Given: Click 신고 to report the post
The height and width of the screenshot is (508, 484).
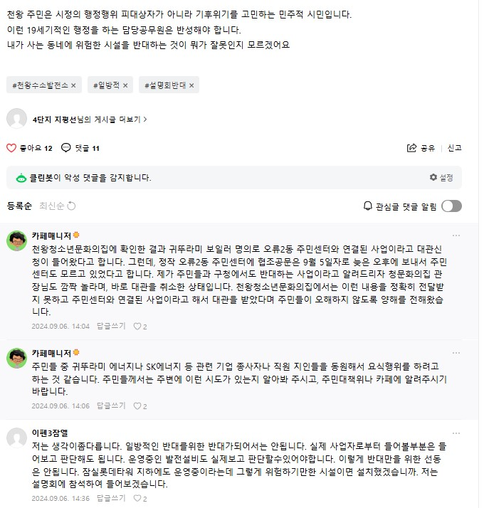Looking at the screenshot, I should [x=455, y=148].
